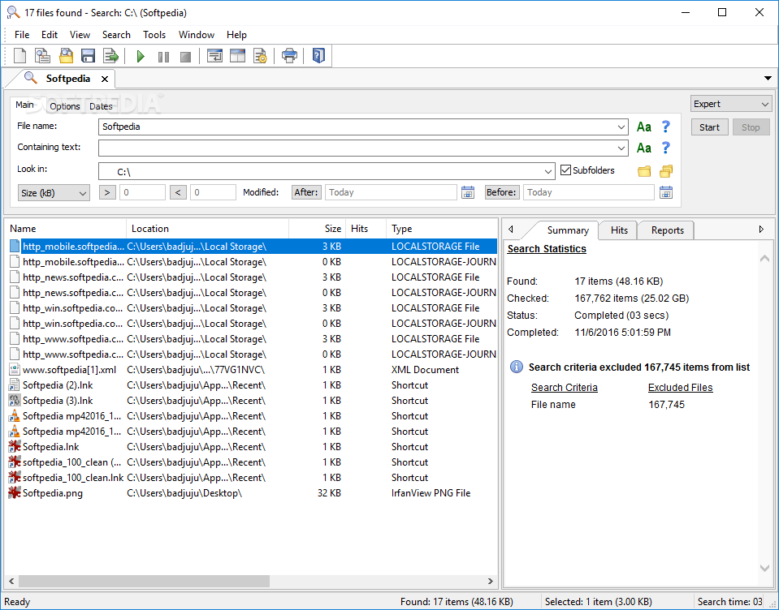Click the Start button
Image resolution: width=779 pixels, height=610 pixels.
pyautogui.click(x=709, y=127)
